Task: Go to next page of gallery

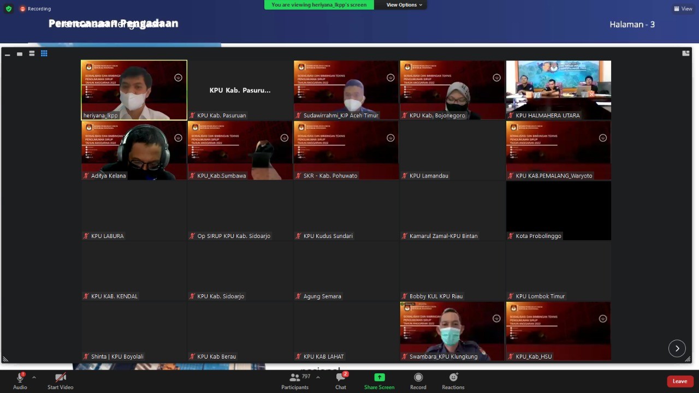Action: click(677, 348)
